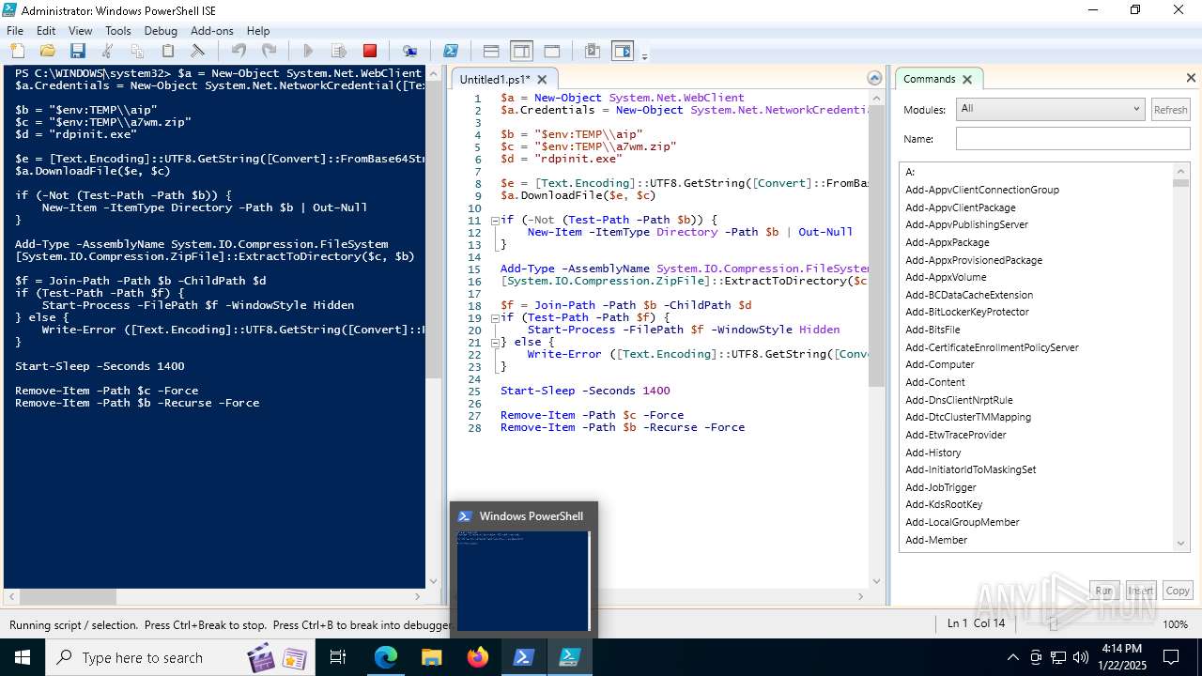This screenshot has height=676, width=1202.
Task: Select Add-BitsFile in the commands list
Action: 932,330
